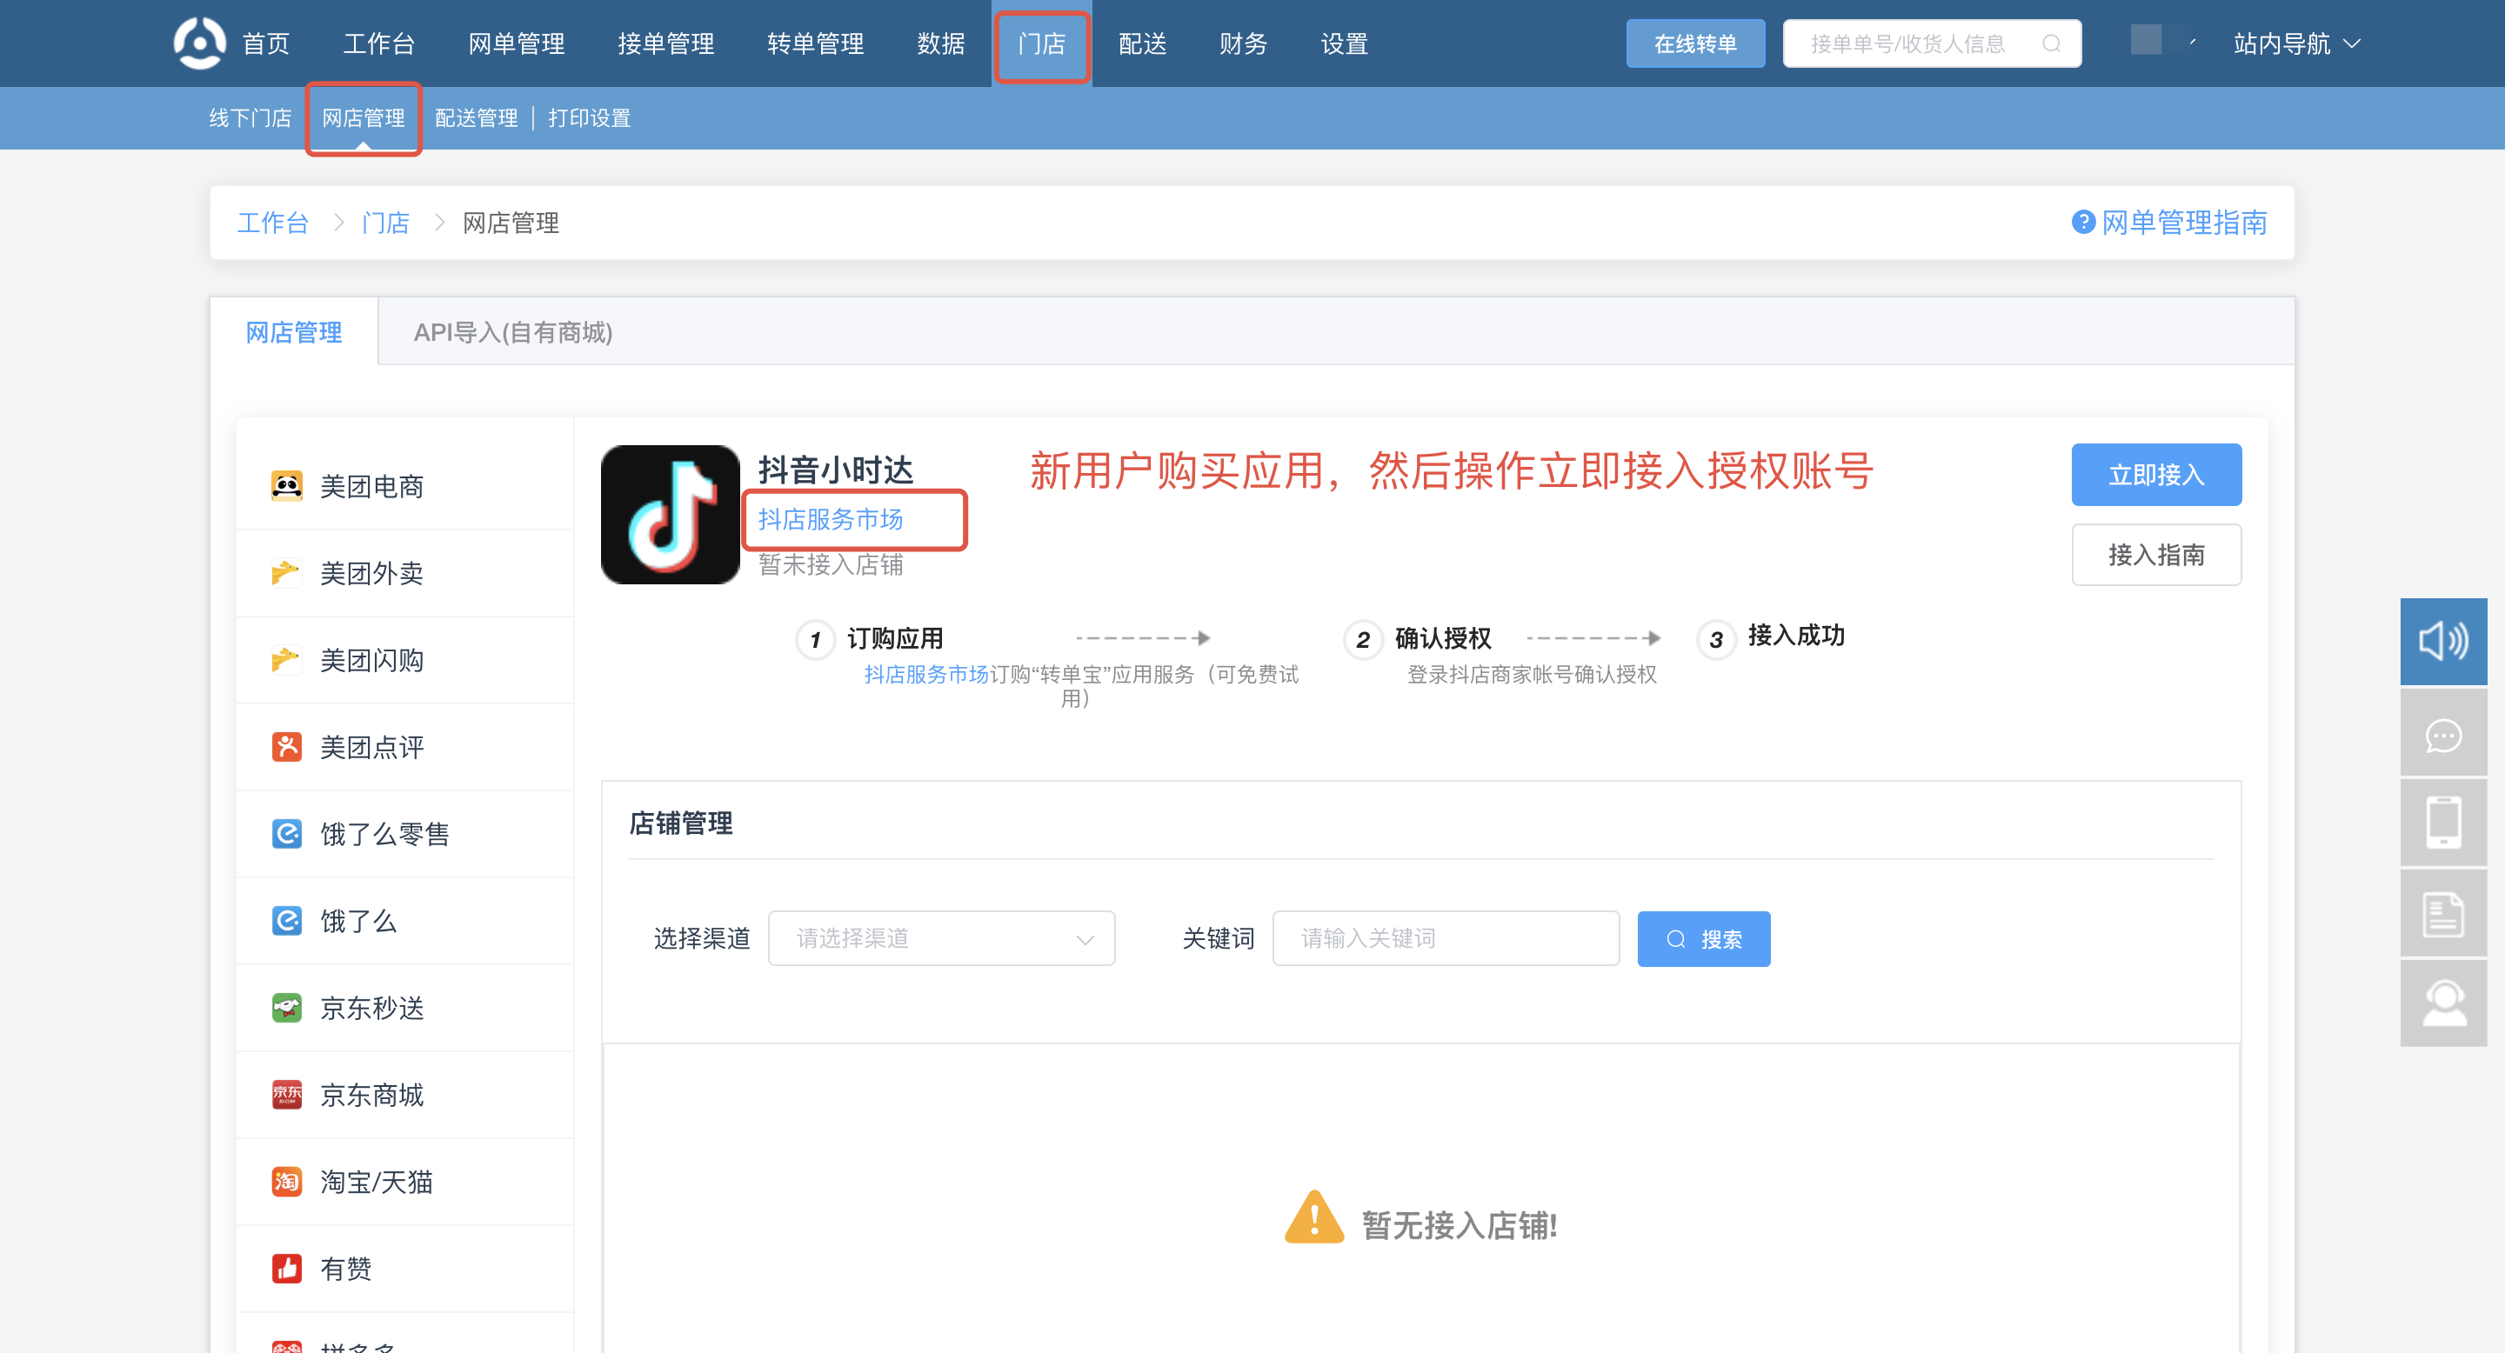This screenshot has width=2505, height=1353.
Task: Click the search magnifier icon in top bar
Action: pyautogui.click(x=2051, y=43)
